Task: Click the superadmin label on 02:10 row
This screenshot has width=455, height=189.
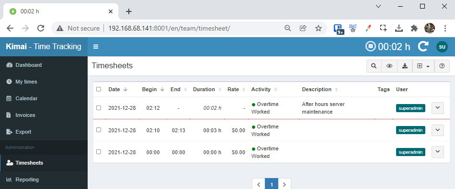Action: point(410,130)
